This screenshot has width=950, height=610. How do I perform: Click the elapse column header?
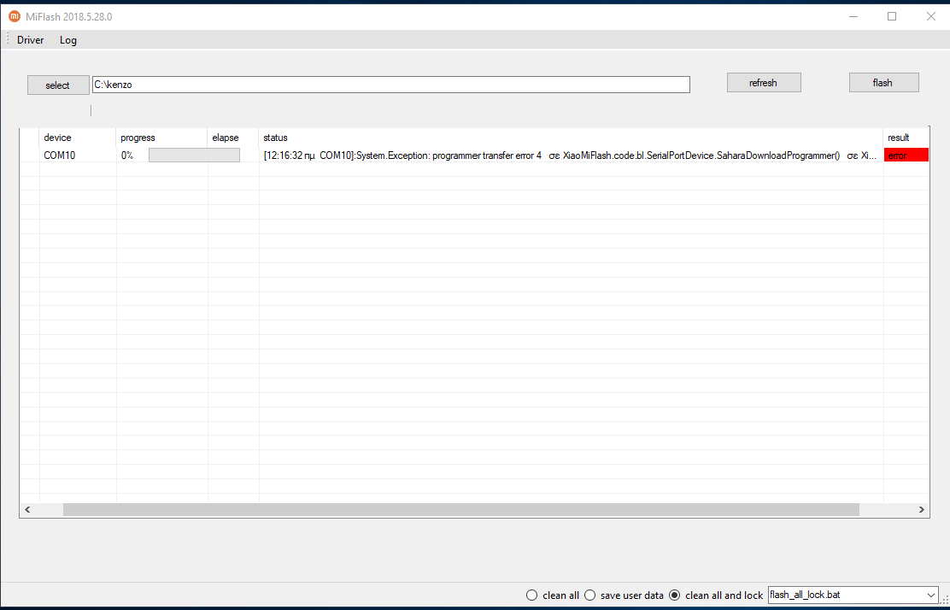click(232, 138)
